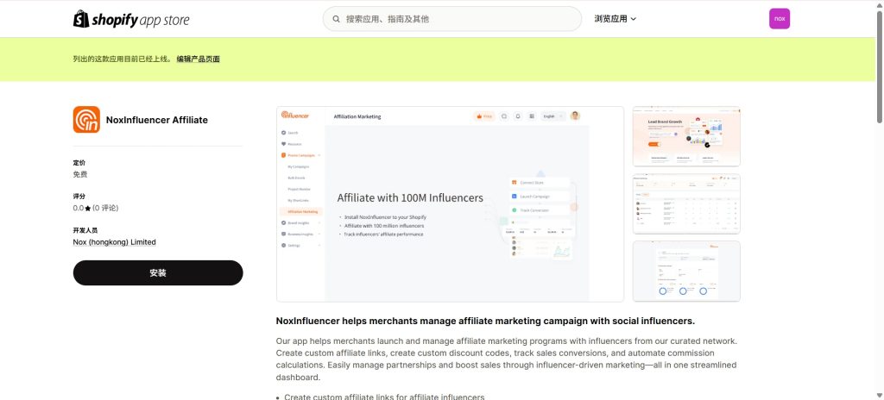Click the Shopify bag logo icon
884x400 pixels.
(x=81, y=19)
